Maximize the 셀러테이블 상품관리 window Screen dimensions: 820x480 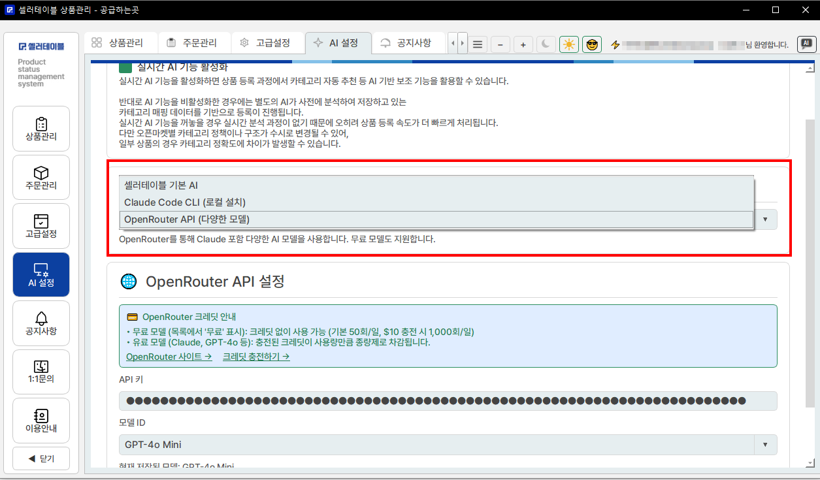click(775, 10)
